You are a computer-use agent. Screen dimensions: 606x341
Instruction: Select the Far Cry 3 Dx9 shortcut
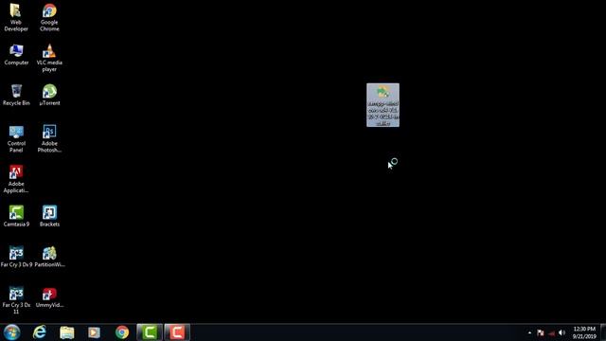tap(16, 257)
